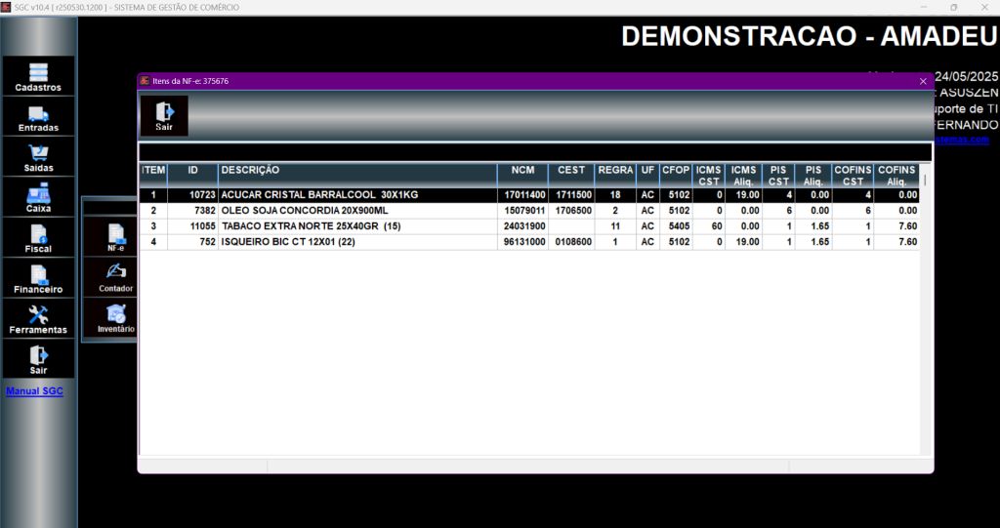Viewport: 1000px width, 528px height.
Task: Click NCM value 15079011
Action: 524,211
